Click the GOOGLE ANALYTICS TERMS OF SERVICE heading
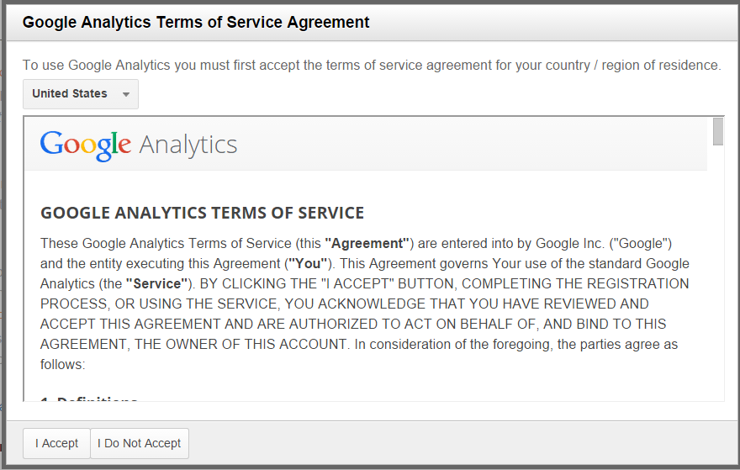Screen dimensions: 740x470 pos(202,213)
